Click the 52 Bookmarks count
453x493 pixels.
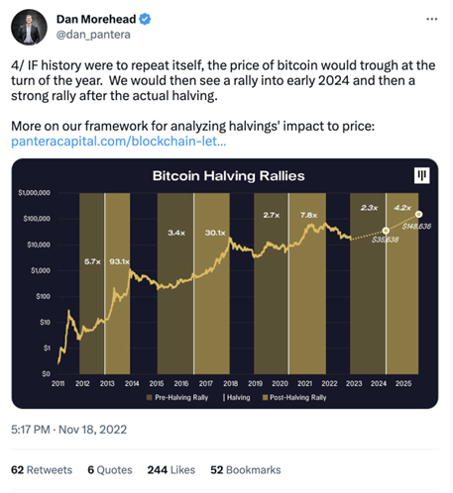pyautogui.click(x=246, y=470)
